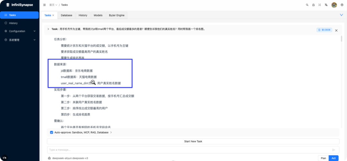
Task: Focus the Type a message input field
Action: click(x=193, y=150)
